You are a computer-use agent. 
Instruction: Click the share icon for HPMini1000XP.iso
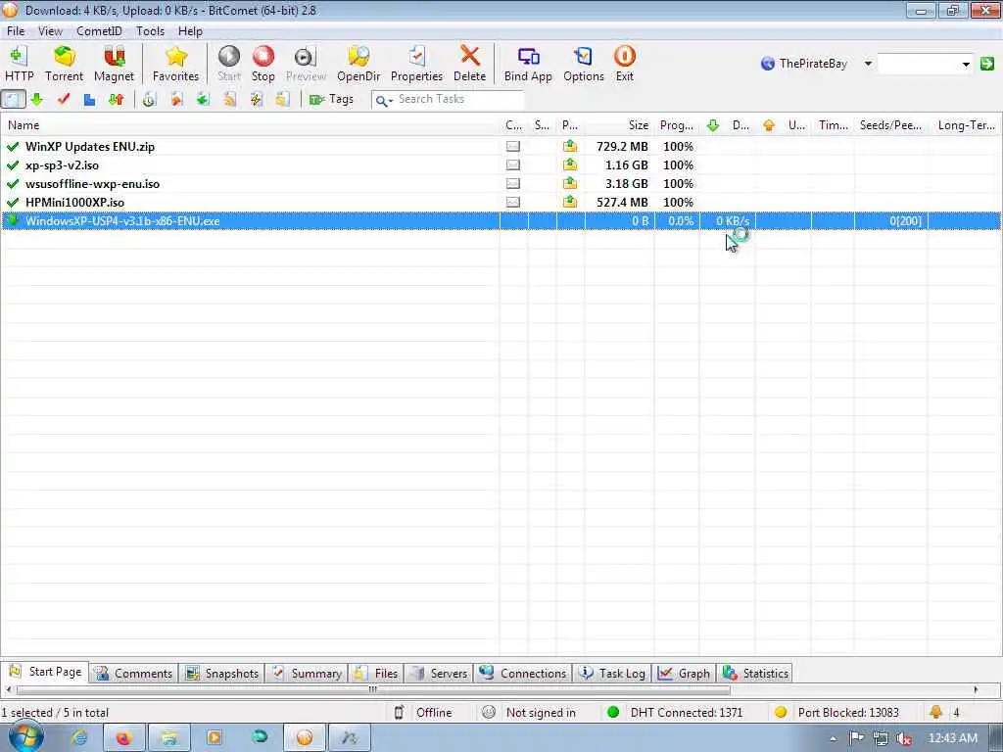click(x=569, y=202)
